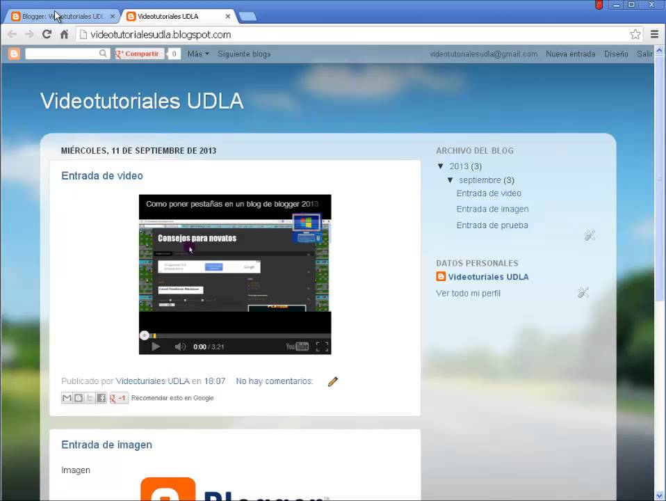Collapse the septiembre archive expander
The width and height of the screenshot is (666, 501).
coord(450,180)
